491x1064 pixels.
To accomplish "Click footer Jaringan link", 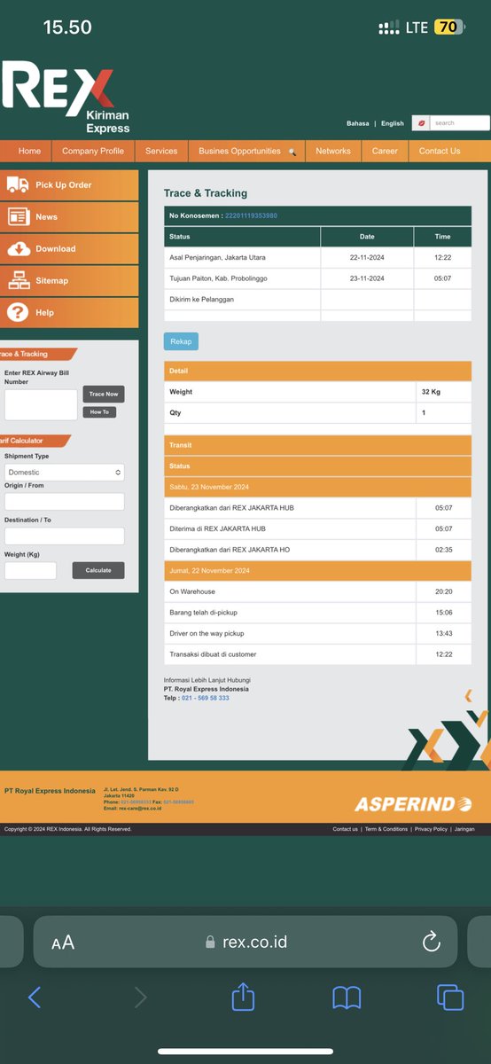I will (464, 829).
